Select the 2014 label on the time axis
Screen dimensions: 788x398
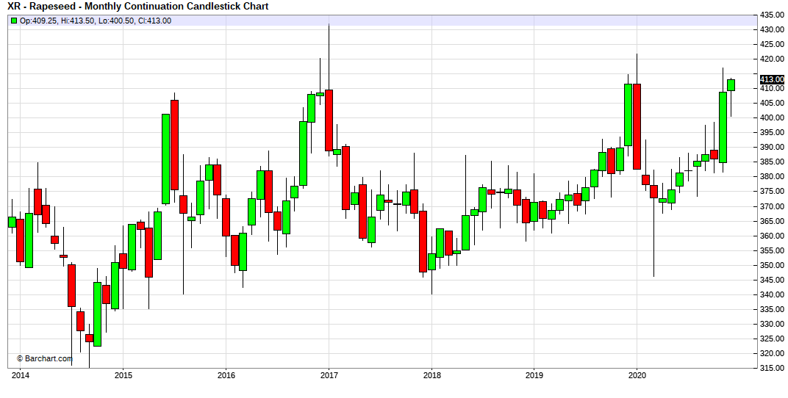click(21, 375)
